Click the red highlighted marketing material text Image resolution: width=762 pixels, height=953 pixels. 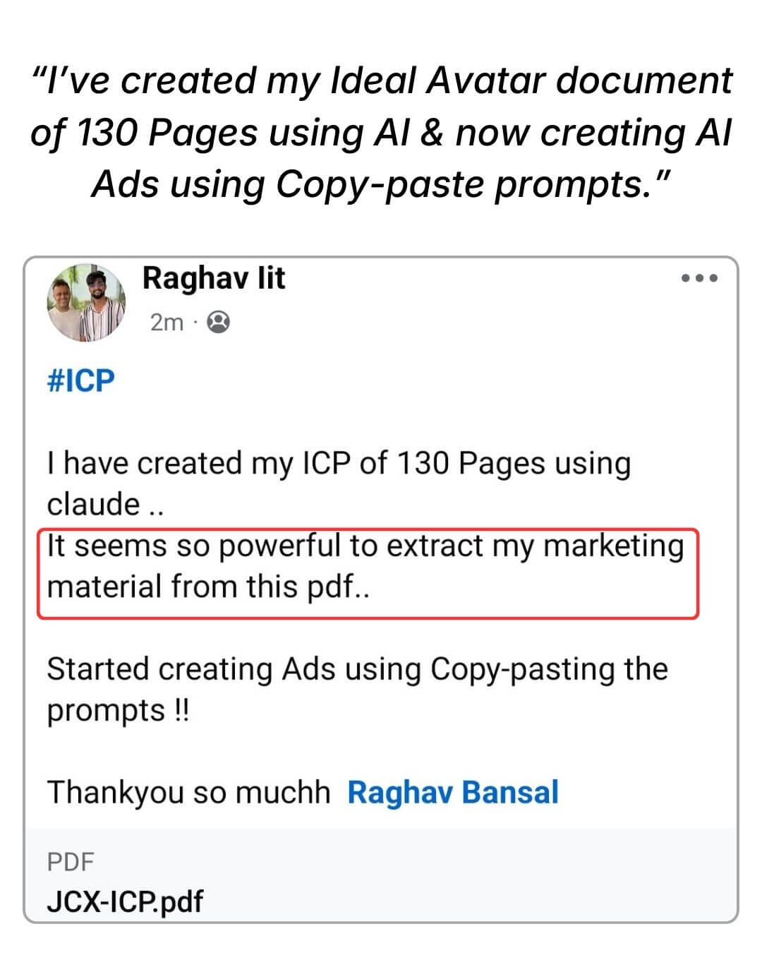tap(367, 547)
